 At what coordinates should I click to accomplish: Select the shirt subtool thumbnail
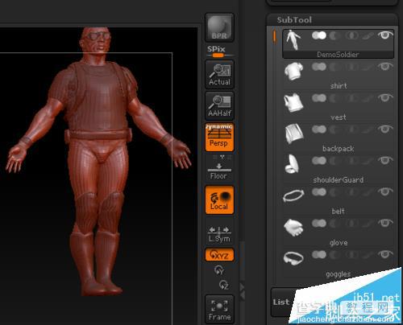(293, 72)
